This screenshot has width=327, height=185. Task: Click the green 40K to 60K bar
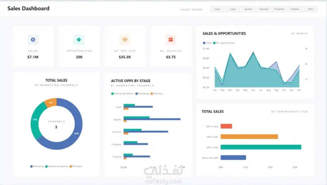(x=261, y=147)
